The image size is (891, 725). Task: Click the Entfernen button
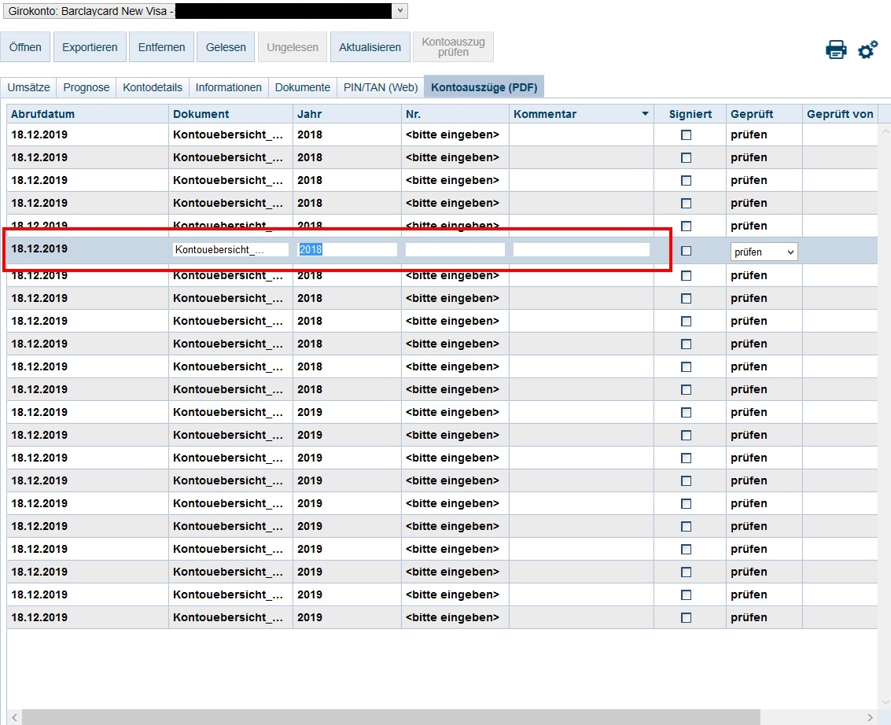161,47
